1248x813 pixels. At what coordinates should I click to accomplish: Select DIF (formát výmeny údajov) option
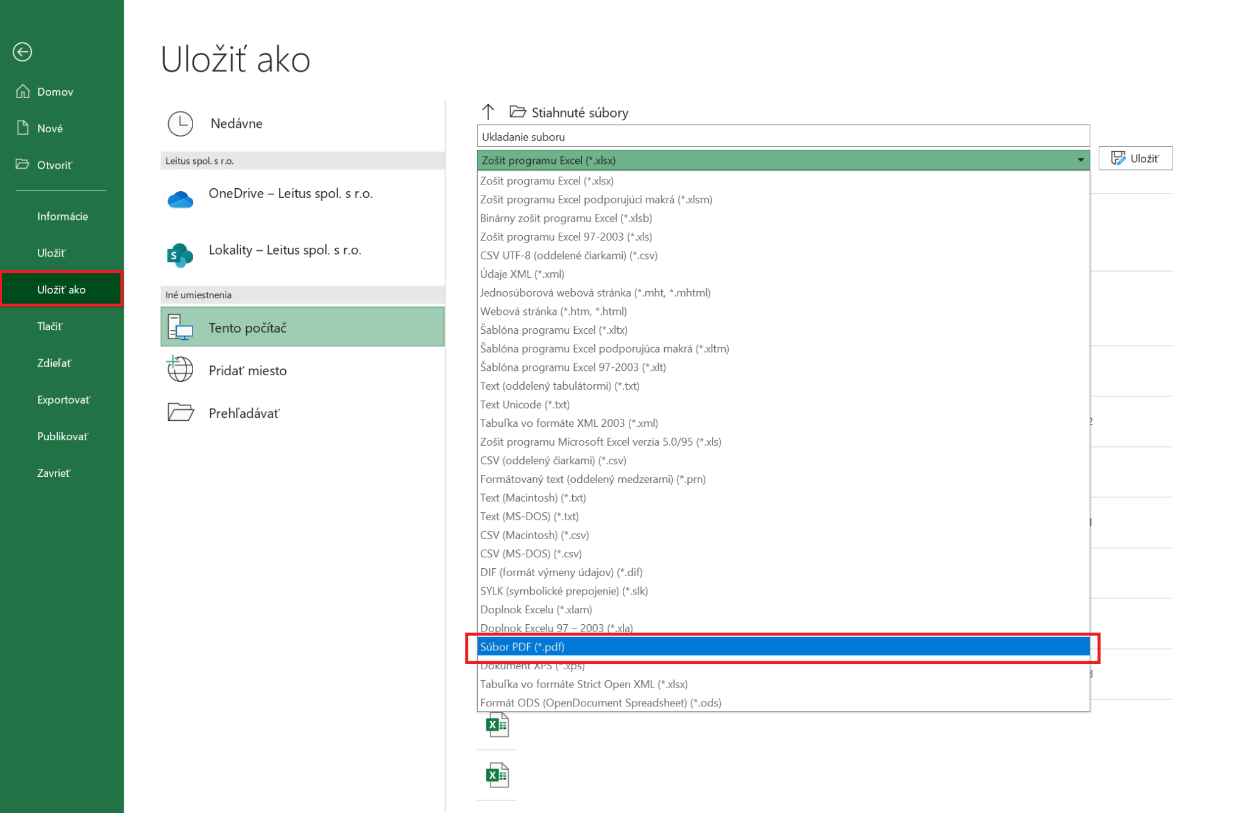783,572
